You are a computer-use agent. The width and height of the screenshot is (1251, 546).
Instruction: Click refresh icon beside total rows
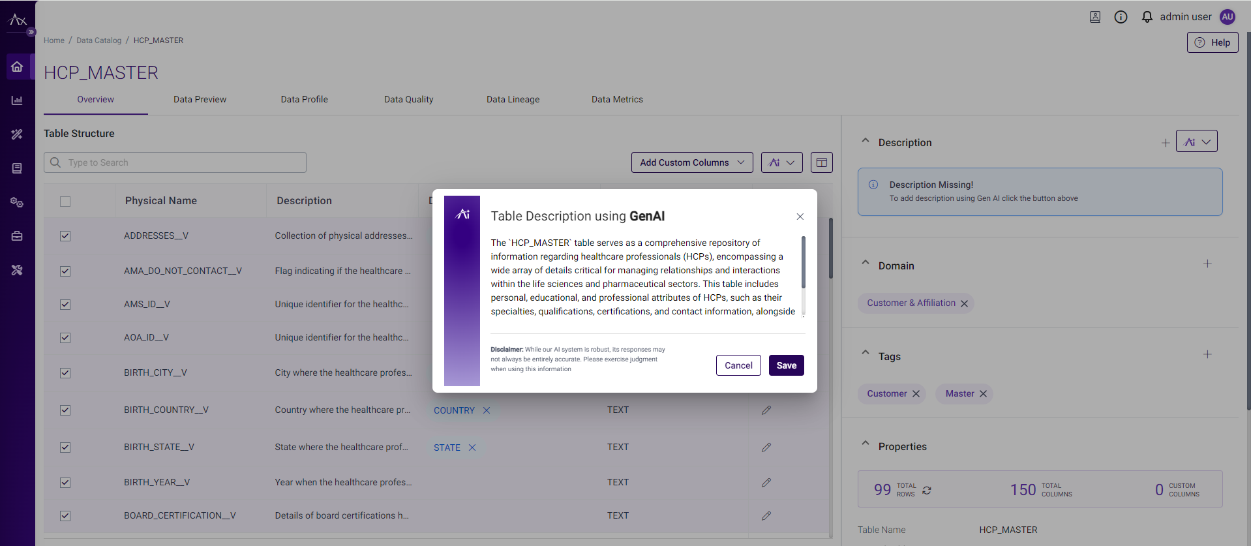(927, 491)
